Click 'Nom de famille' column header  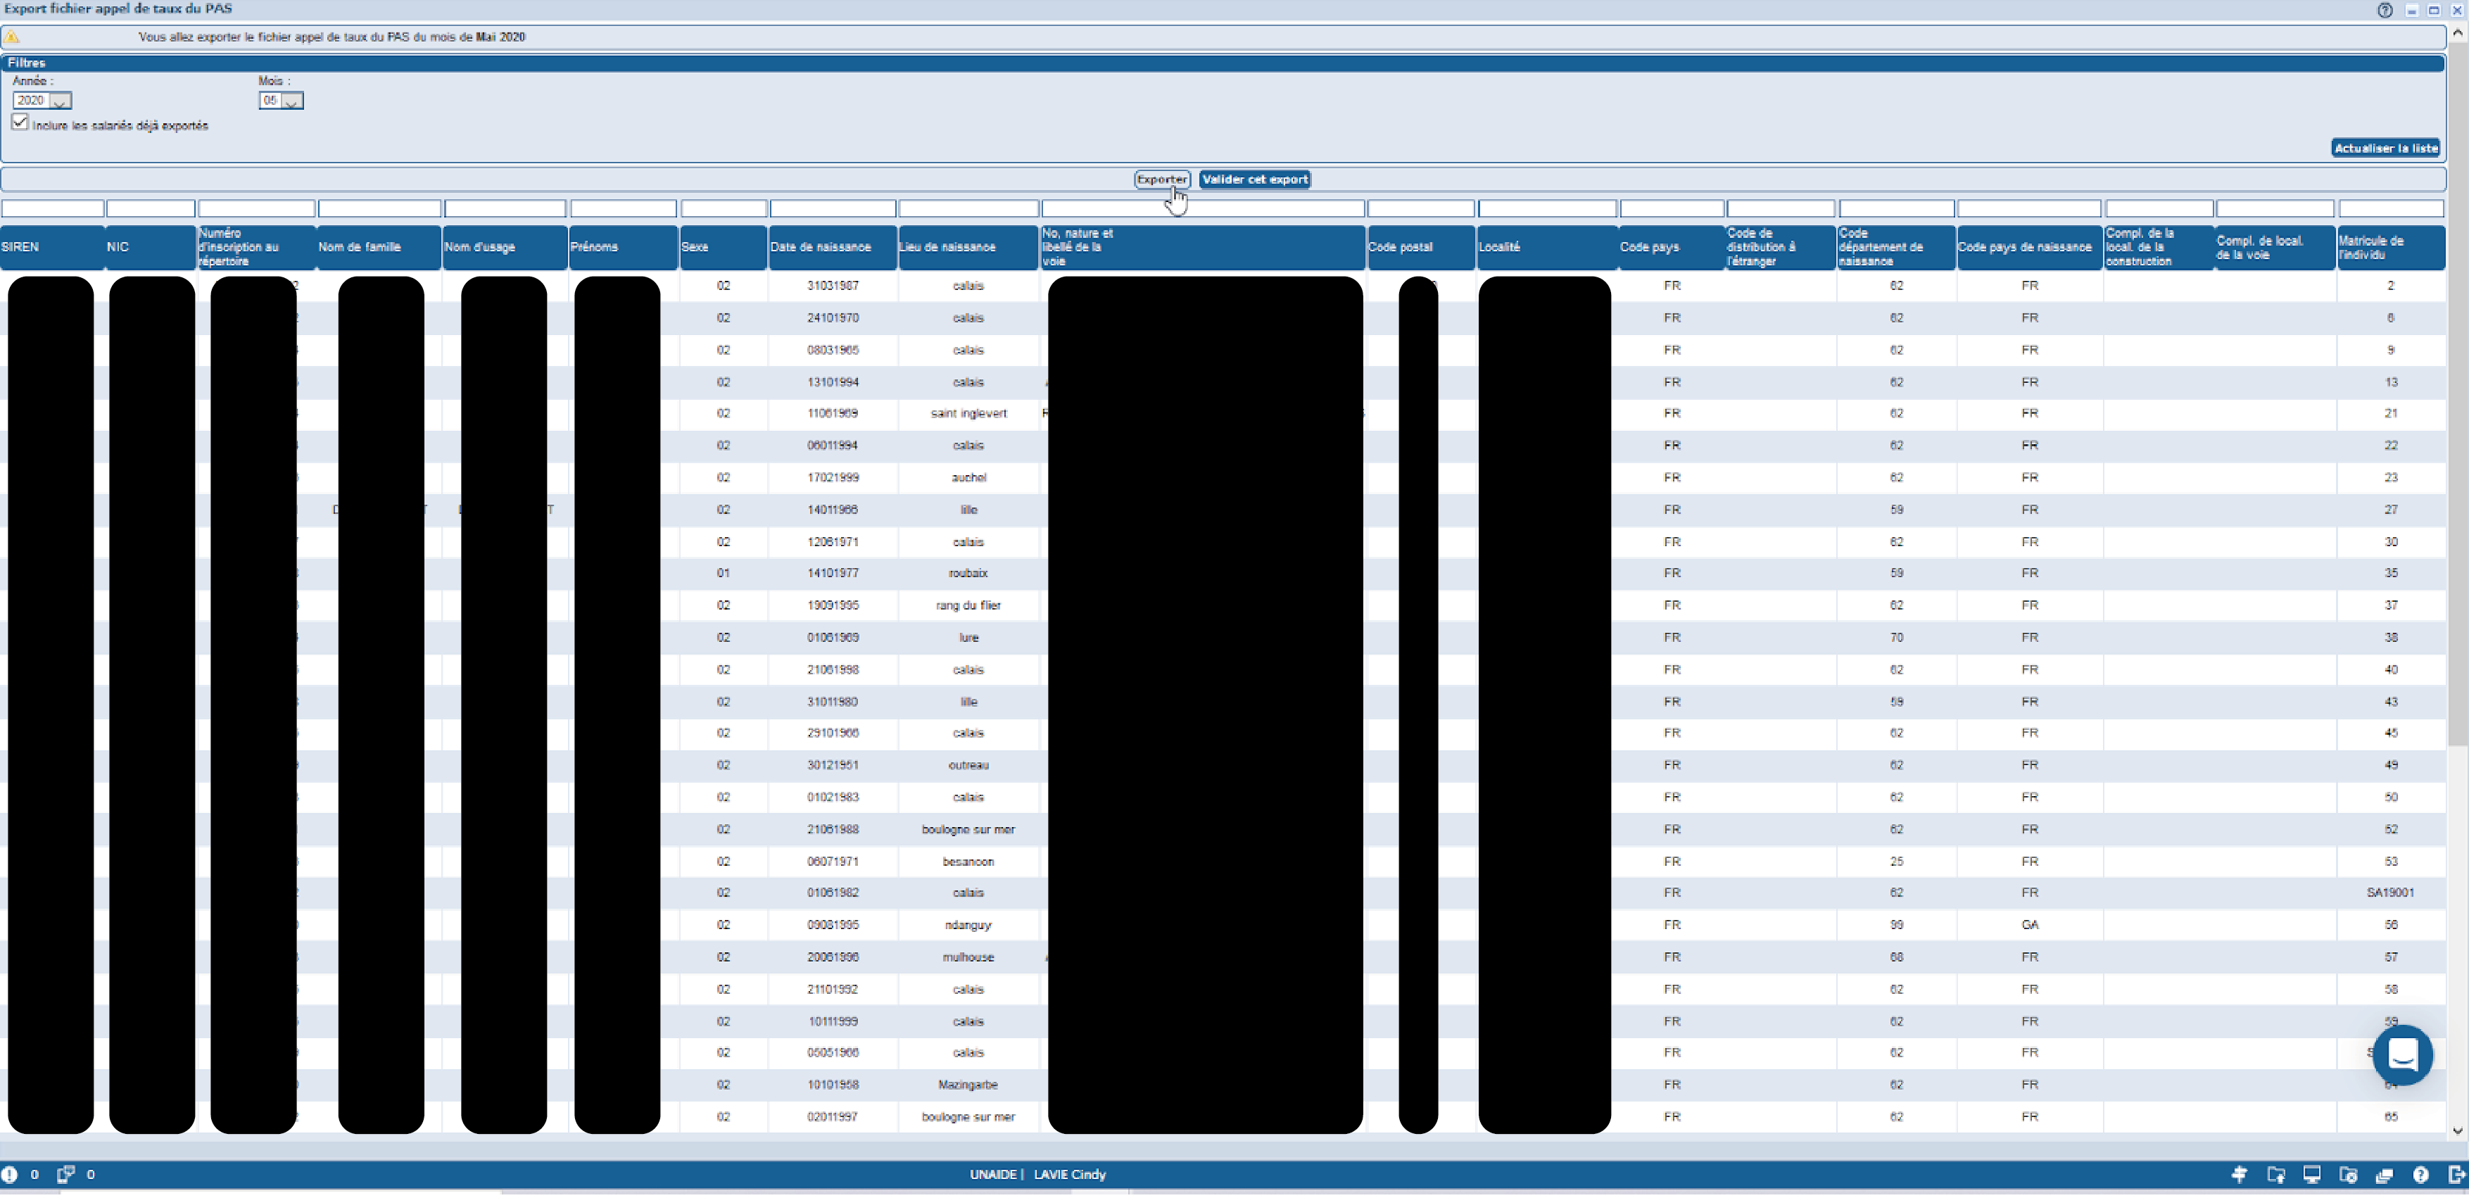379,247
